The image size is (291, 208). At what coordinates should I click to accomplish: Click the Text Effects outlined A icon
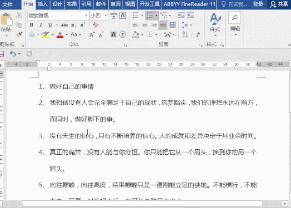32,35
